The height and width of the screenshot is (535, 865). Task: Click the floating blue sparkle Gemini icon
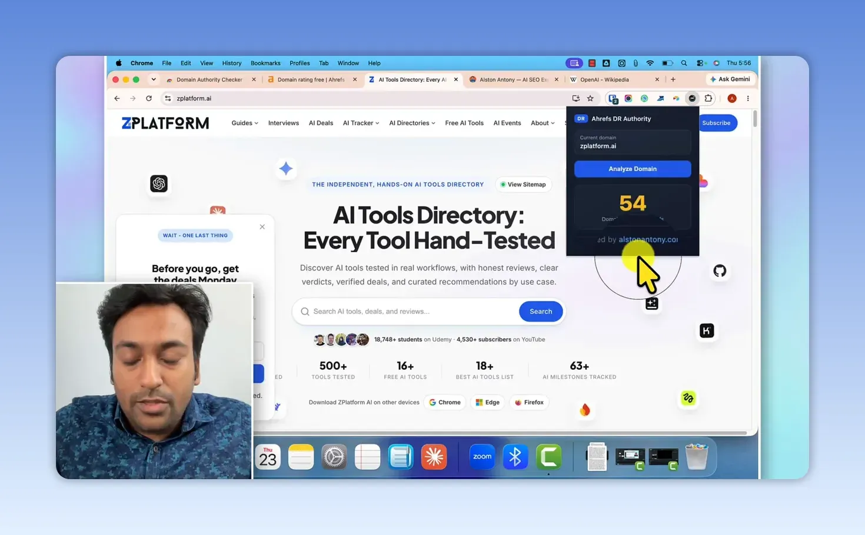click(x=286, y=169)
